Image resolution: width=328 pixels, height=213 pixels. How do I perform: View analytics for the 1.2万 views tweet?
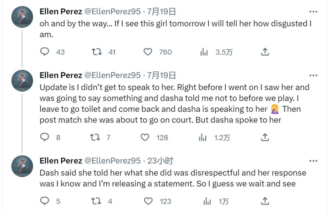[203, 138]
